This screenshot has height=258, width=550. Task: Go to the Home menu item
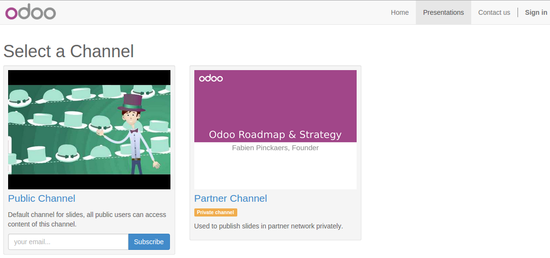[x=400, y=12]
